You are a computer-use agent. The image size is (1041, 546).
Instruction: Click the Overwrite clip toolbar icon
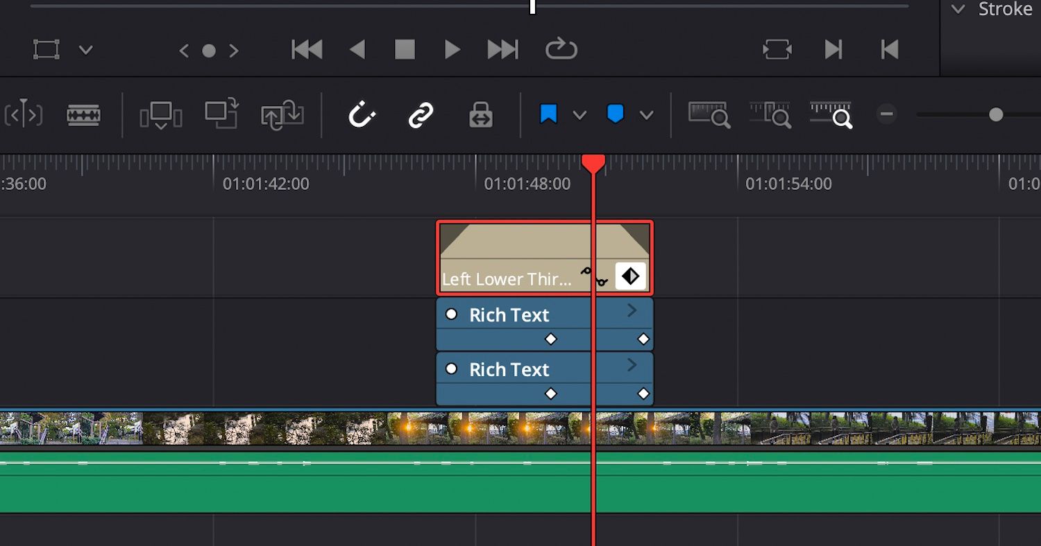pyautogui.click(x=222, y=114)
